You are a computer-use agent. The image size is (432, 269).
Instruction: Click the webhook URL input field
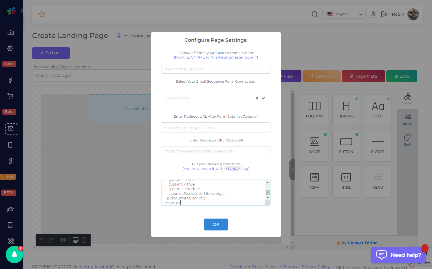point(216,151)
